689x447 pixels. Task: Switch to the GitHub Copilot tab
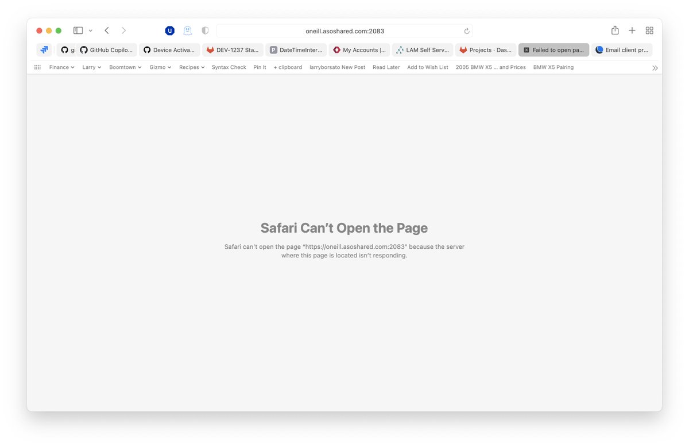click(107, 50)
